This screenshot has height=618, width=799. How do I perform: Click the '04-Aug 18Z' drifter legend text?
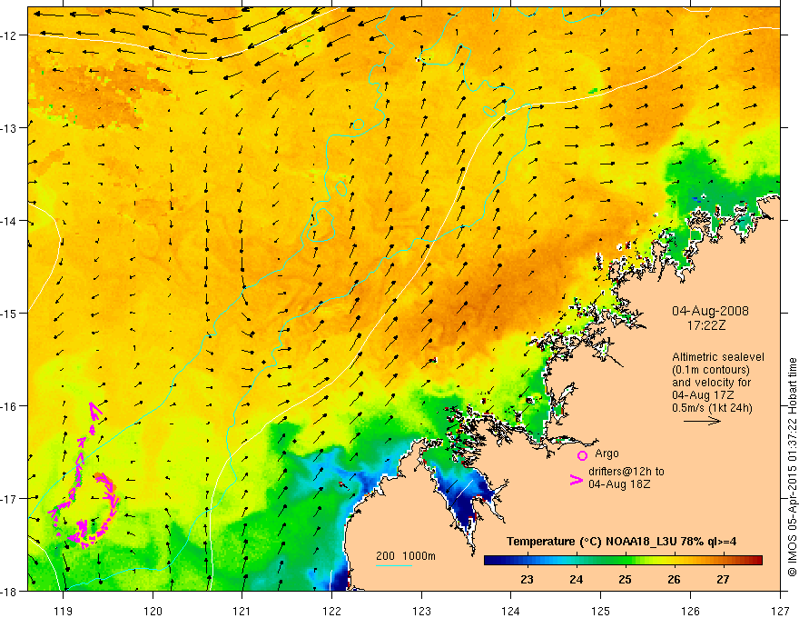click(619, 483)
